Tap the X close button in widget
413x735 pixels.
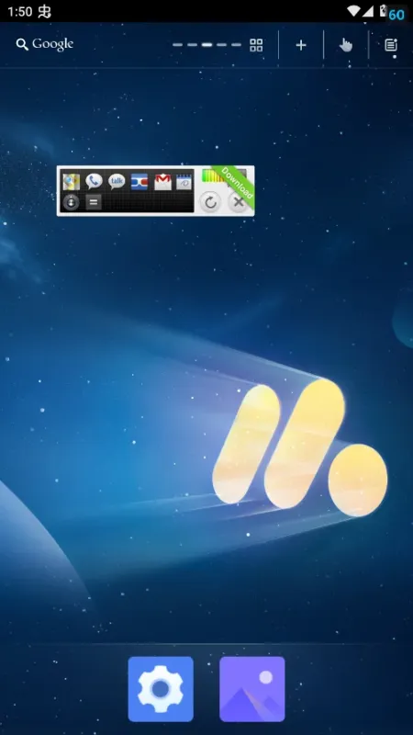click(239, 202)
